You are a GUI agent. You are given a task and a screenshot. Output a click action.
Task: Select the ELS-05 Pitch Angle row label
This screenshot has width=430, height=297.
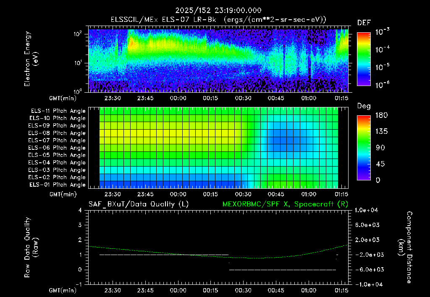click(x=57, y=155)
